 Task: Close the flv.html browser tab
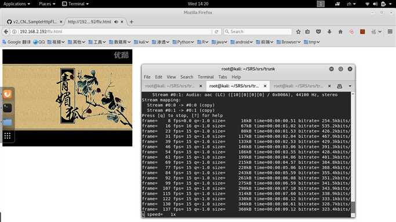click(x=122, y=21)
